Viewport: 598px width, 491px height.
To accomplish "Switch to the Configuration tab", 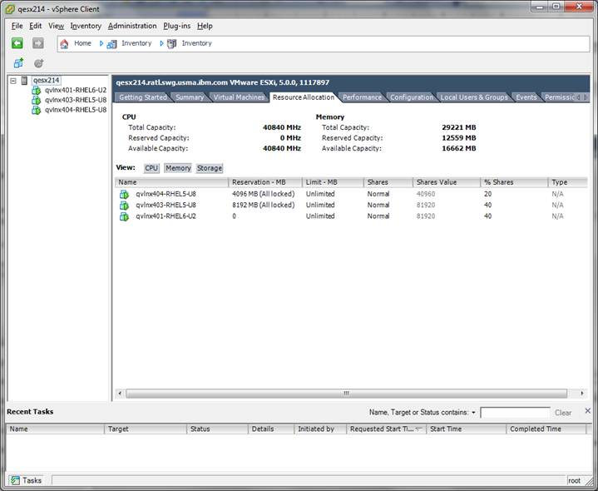I will 412,97.
